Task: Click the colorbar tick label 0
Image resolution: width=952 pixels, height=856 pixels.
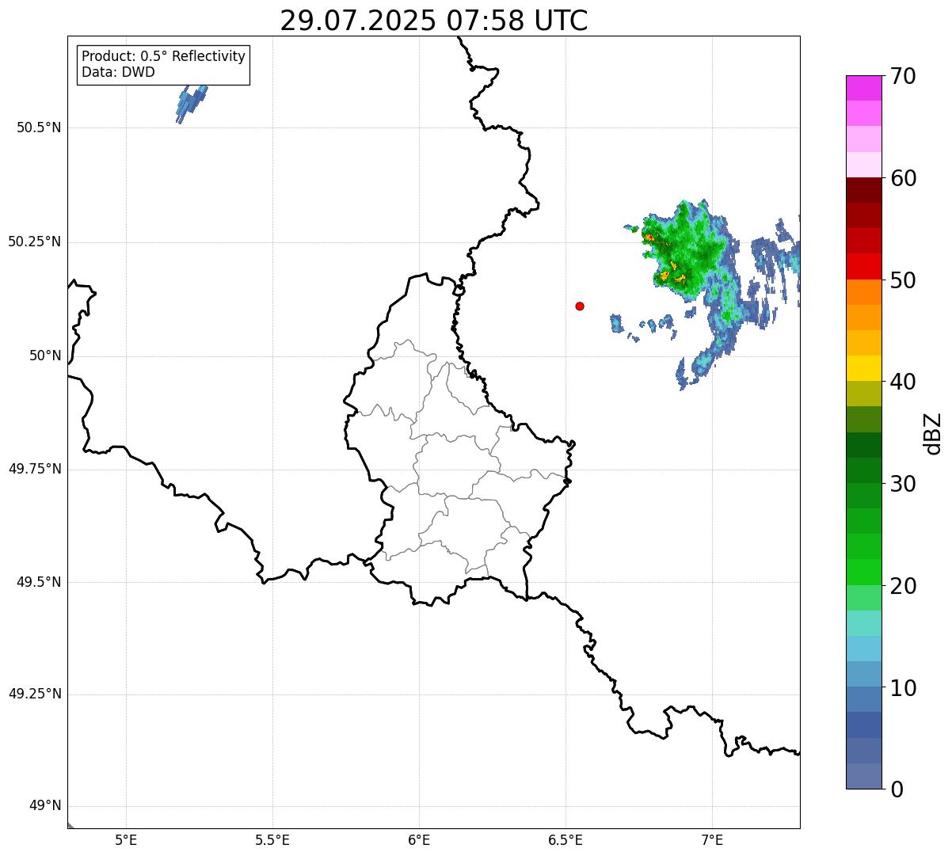Action: click(x=897, y=789)
